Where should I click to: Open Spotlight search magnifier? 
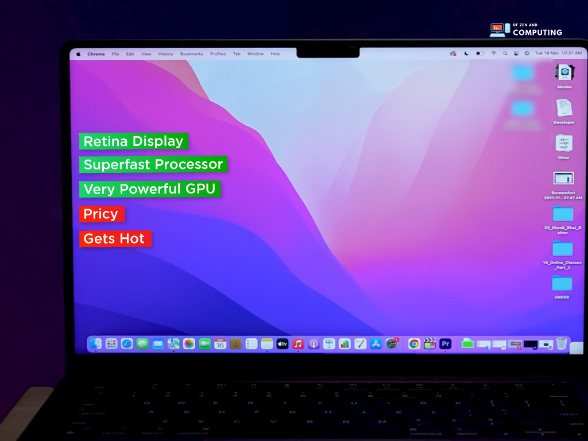[x=505, y=53]
